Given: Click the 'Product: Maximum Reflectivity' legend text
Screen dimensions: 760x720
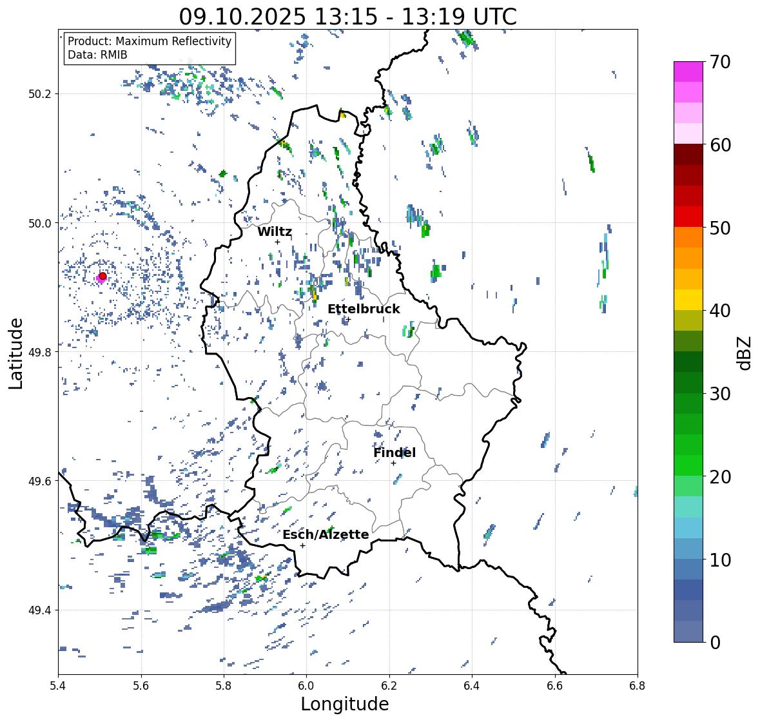Looking at the screenshot, I should pyautogui.click(x=150, y=41).
